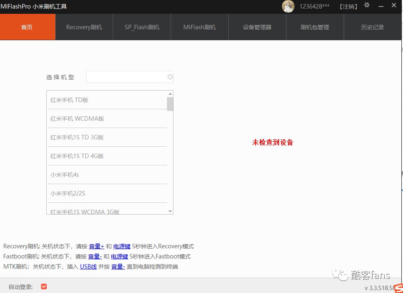Open the MiFlash刷机 tab
Image resolution: width=403 pixels, height=293 pixels.
tap(200, 27)
